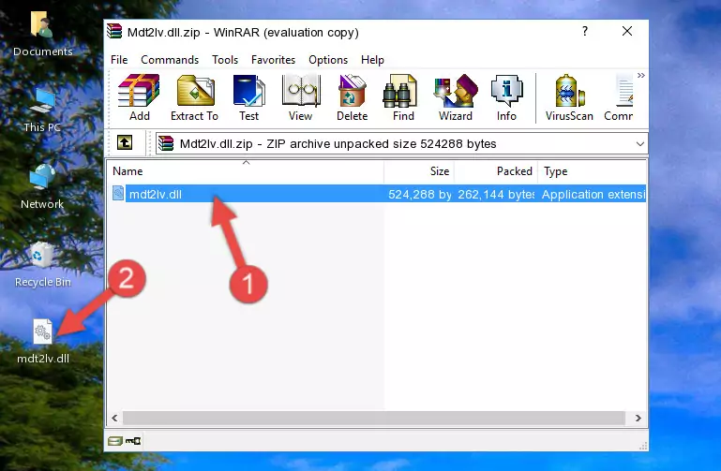Click the Application extension type cell

(x=593, y=194)
